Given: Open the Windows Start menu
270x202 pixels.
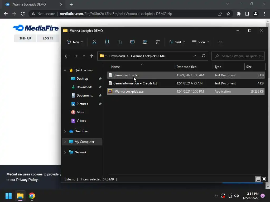Looking at the screenshot, I should coord(8,196).
